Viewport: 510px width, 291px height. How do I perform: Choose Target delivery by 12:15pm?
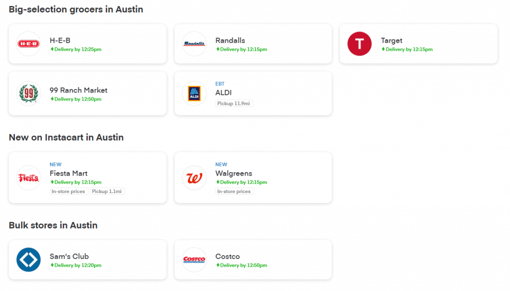click(x=407, y=49)
